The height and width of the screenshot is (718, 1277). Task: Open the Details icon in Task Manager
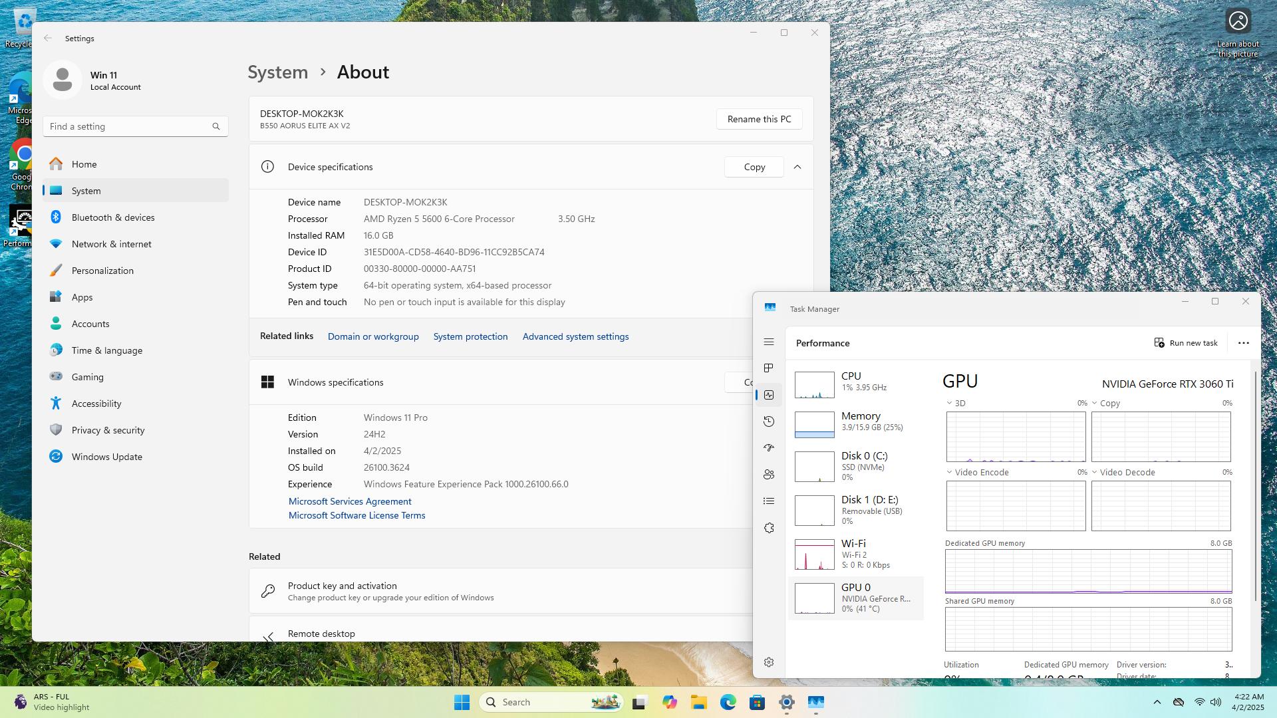click(769, 501)
